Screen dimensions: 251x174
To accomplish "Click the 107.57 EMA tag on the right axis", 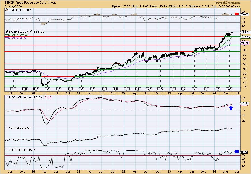I will click(x=246, y=37).
